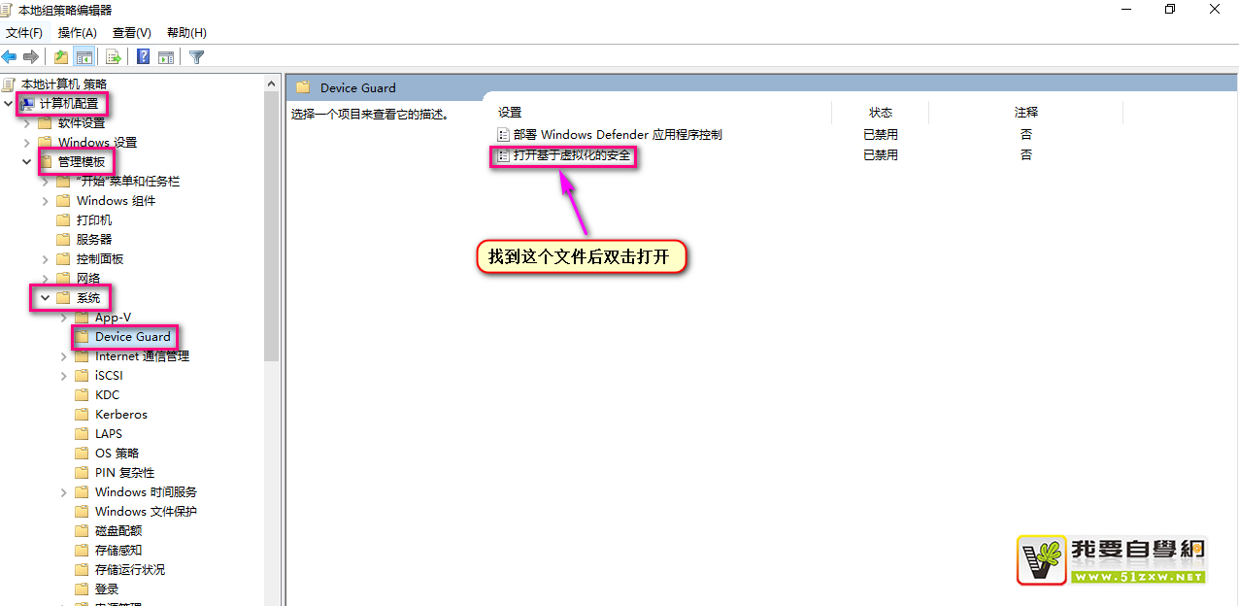Click the gray Forward arrow in toolbar

click(31, 56)
